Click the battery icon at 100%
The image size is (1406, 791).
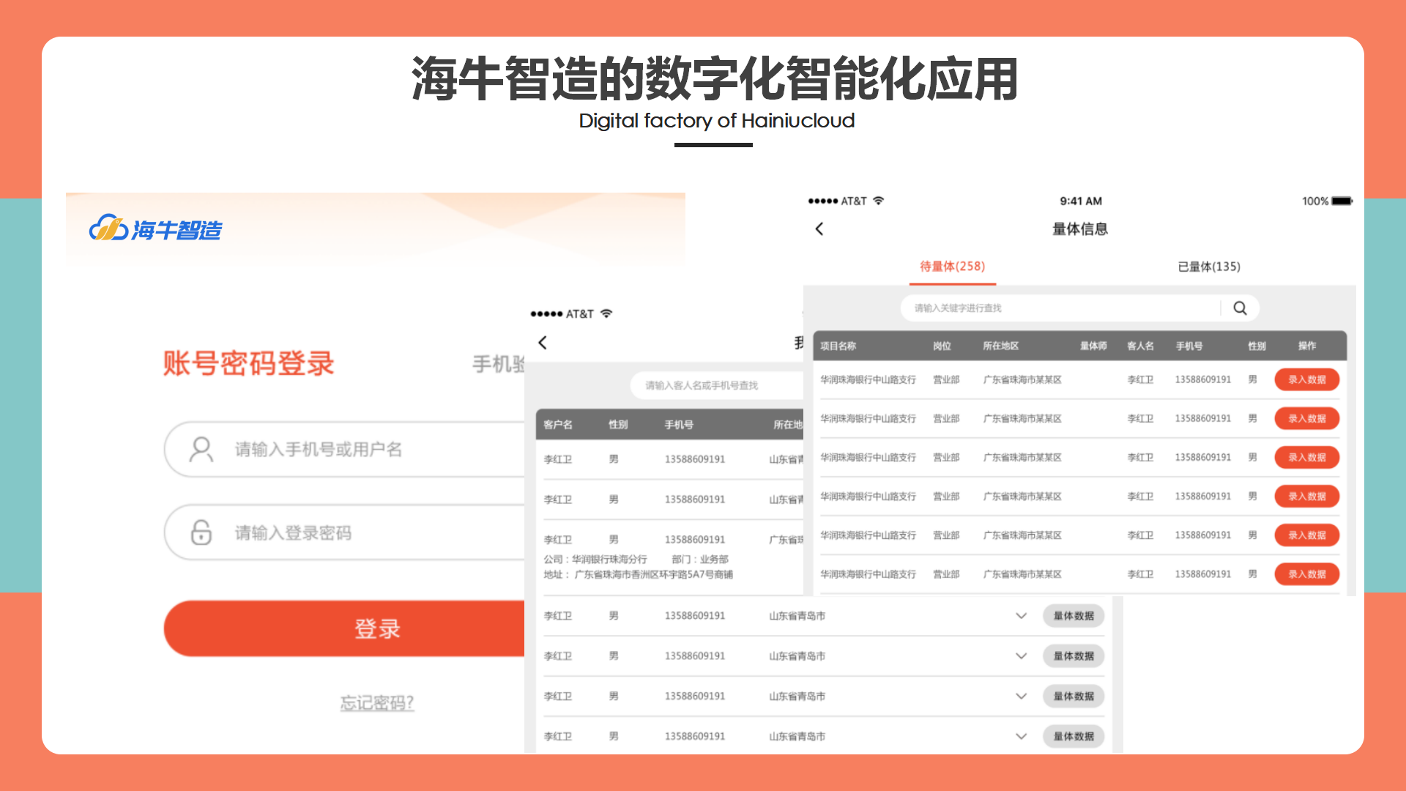(x=1342, y=201)
